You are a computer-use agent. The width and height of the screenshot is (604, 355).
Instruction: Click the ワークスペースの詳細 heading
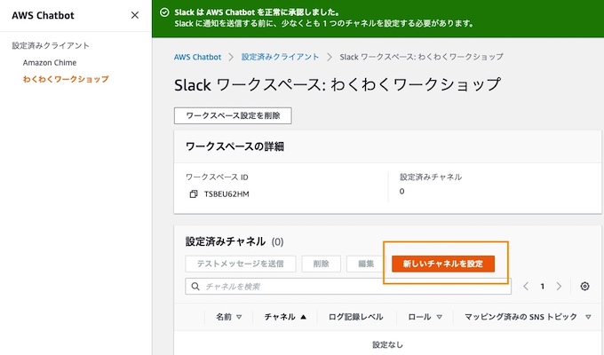(234, 146)
